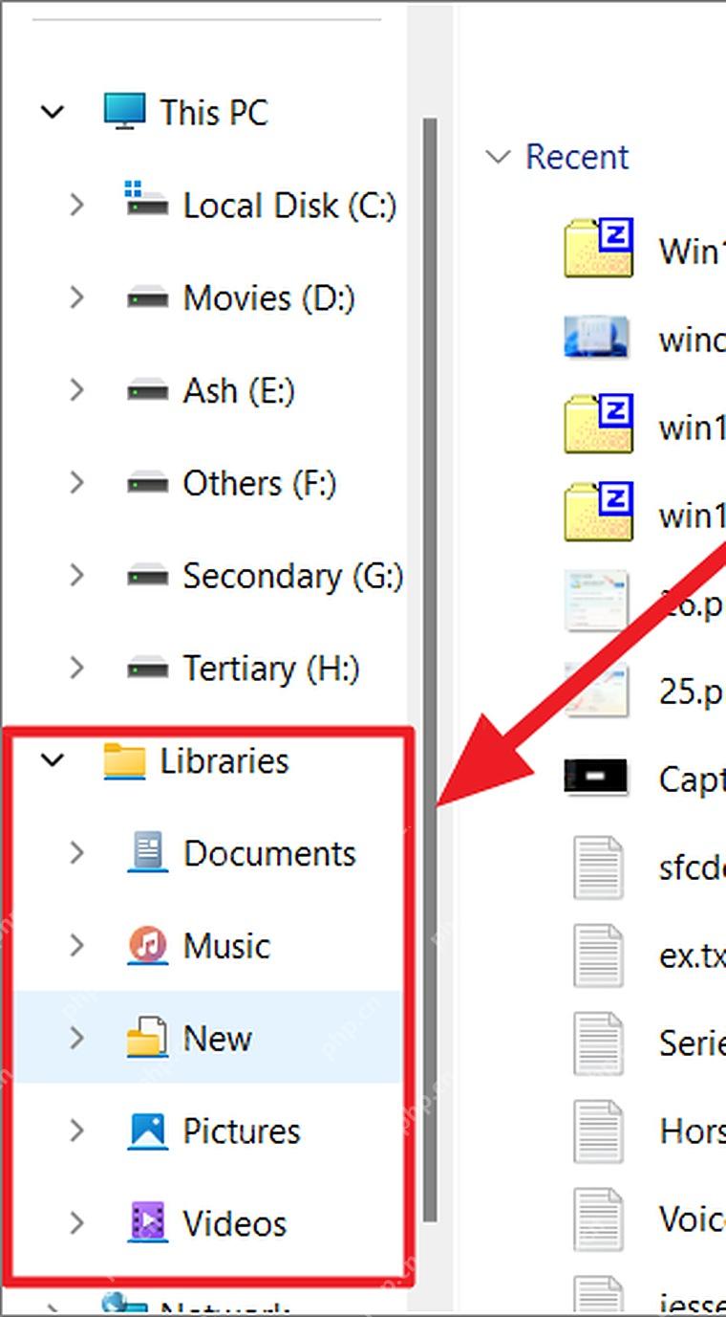The height and width of the screenshot is (1317, 726).
Task: Collapse the Libraries tree node
Action: 53,761
